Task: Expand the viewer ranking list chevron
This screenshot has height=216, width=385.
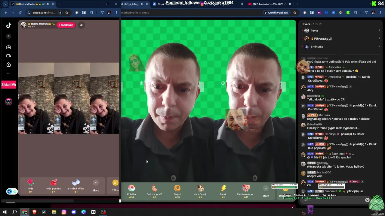Action: click(x=340, y=54)
